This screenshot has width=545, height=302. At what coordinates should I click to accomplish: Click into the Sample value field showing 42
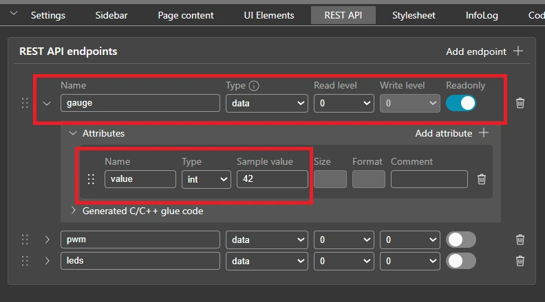[272, 179]
